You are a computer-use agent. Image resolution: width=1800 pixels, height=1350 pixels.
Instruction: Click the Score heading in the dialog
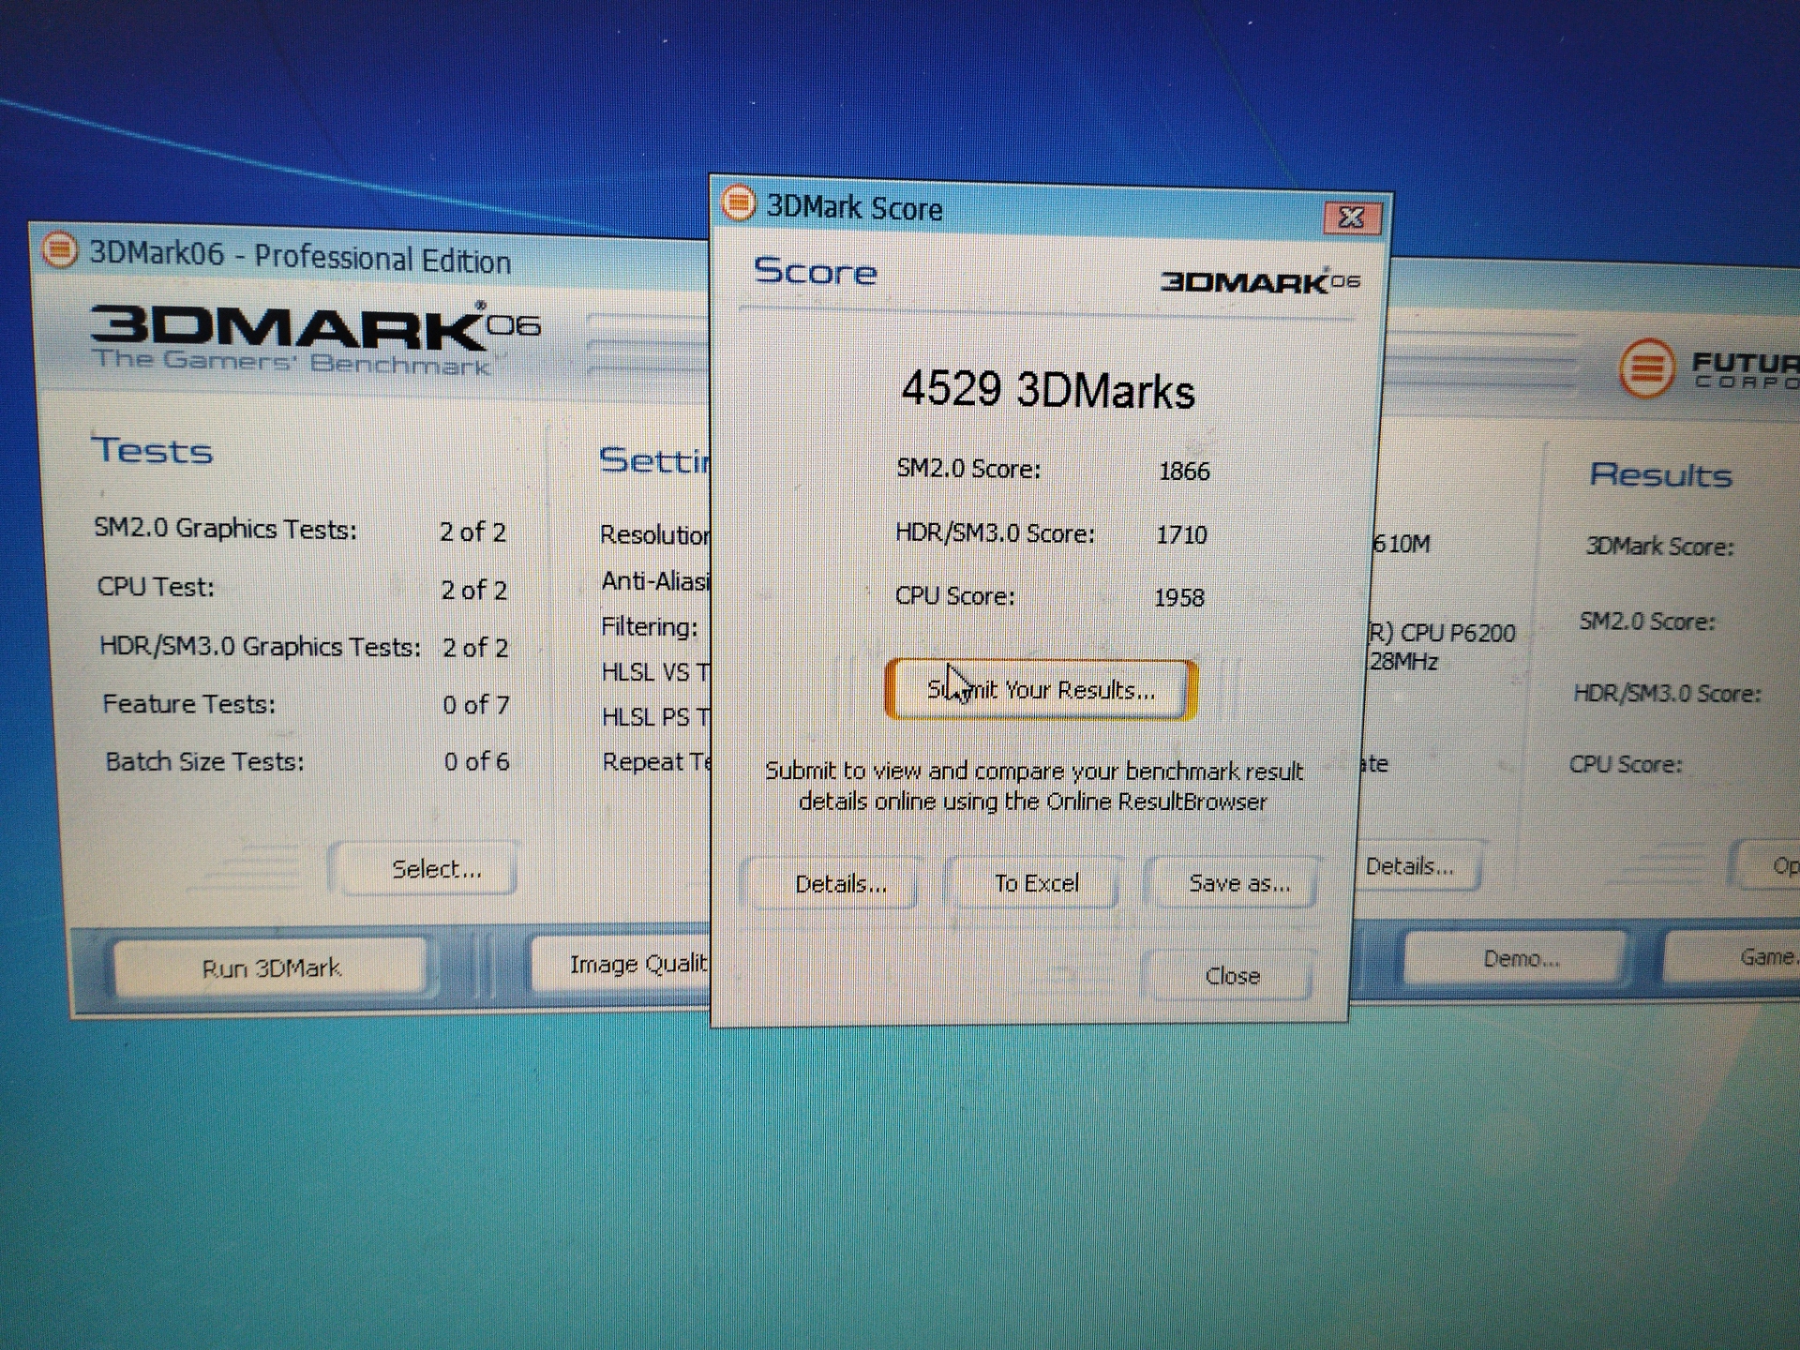pos(815,271)
